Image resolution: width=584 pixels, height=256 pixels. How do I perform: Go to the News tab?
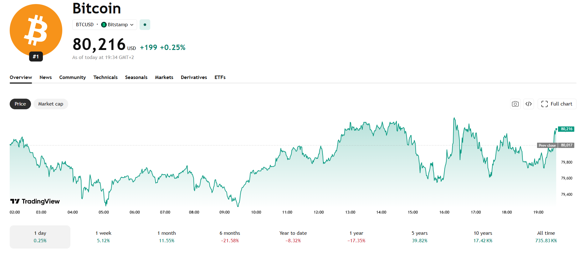pos(46,77)
